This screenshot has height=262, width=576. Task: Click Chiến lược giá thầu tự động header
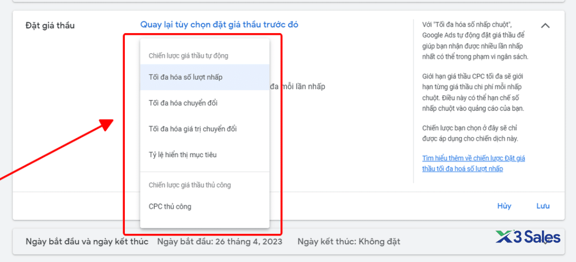click(x=188, y=56)
